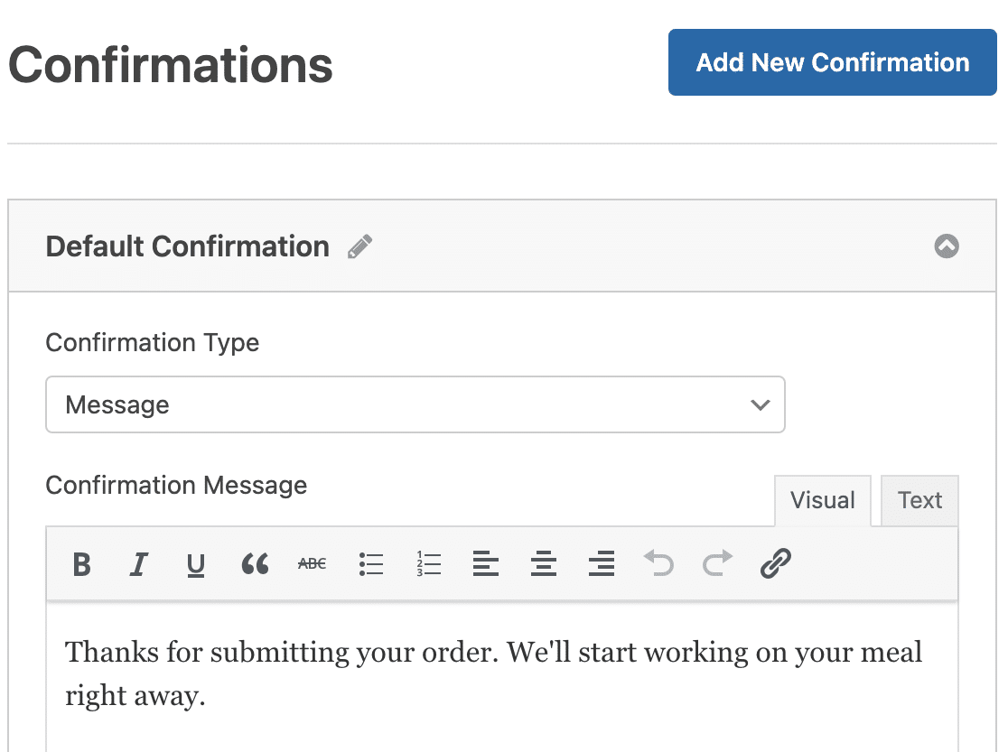Viewport: 1008px width, 752px height.
Task: Insert a bulleted list
Action: (x=371, y=563)
